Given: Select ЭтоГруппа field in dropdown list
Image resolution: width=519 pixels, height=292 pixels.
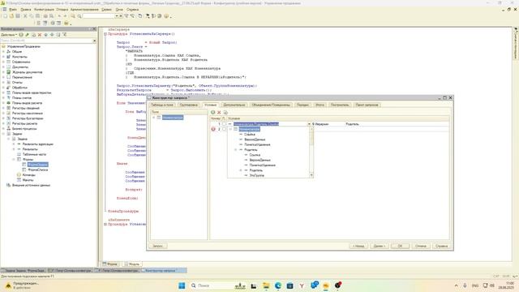Looking at the screenshot, I should tap(257, 175).
